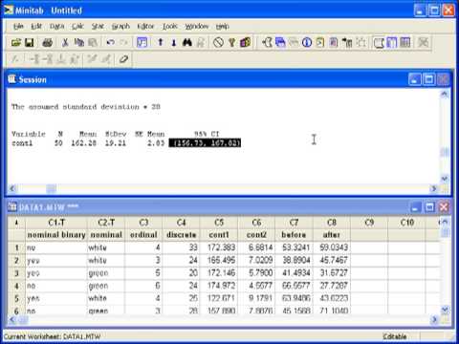Show the Worksheets folder icon

point(280,42)
